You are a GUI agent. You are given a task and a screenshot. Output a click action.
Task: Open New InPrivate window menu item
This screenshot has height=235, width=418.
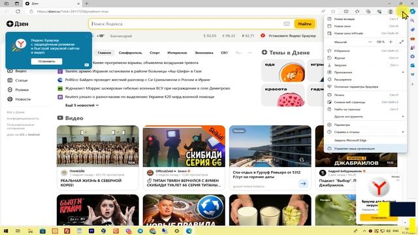pos(365,33)
